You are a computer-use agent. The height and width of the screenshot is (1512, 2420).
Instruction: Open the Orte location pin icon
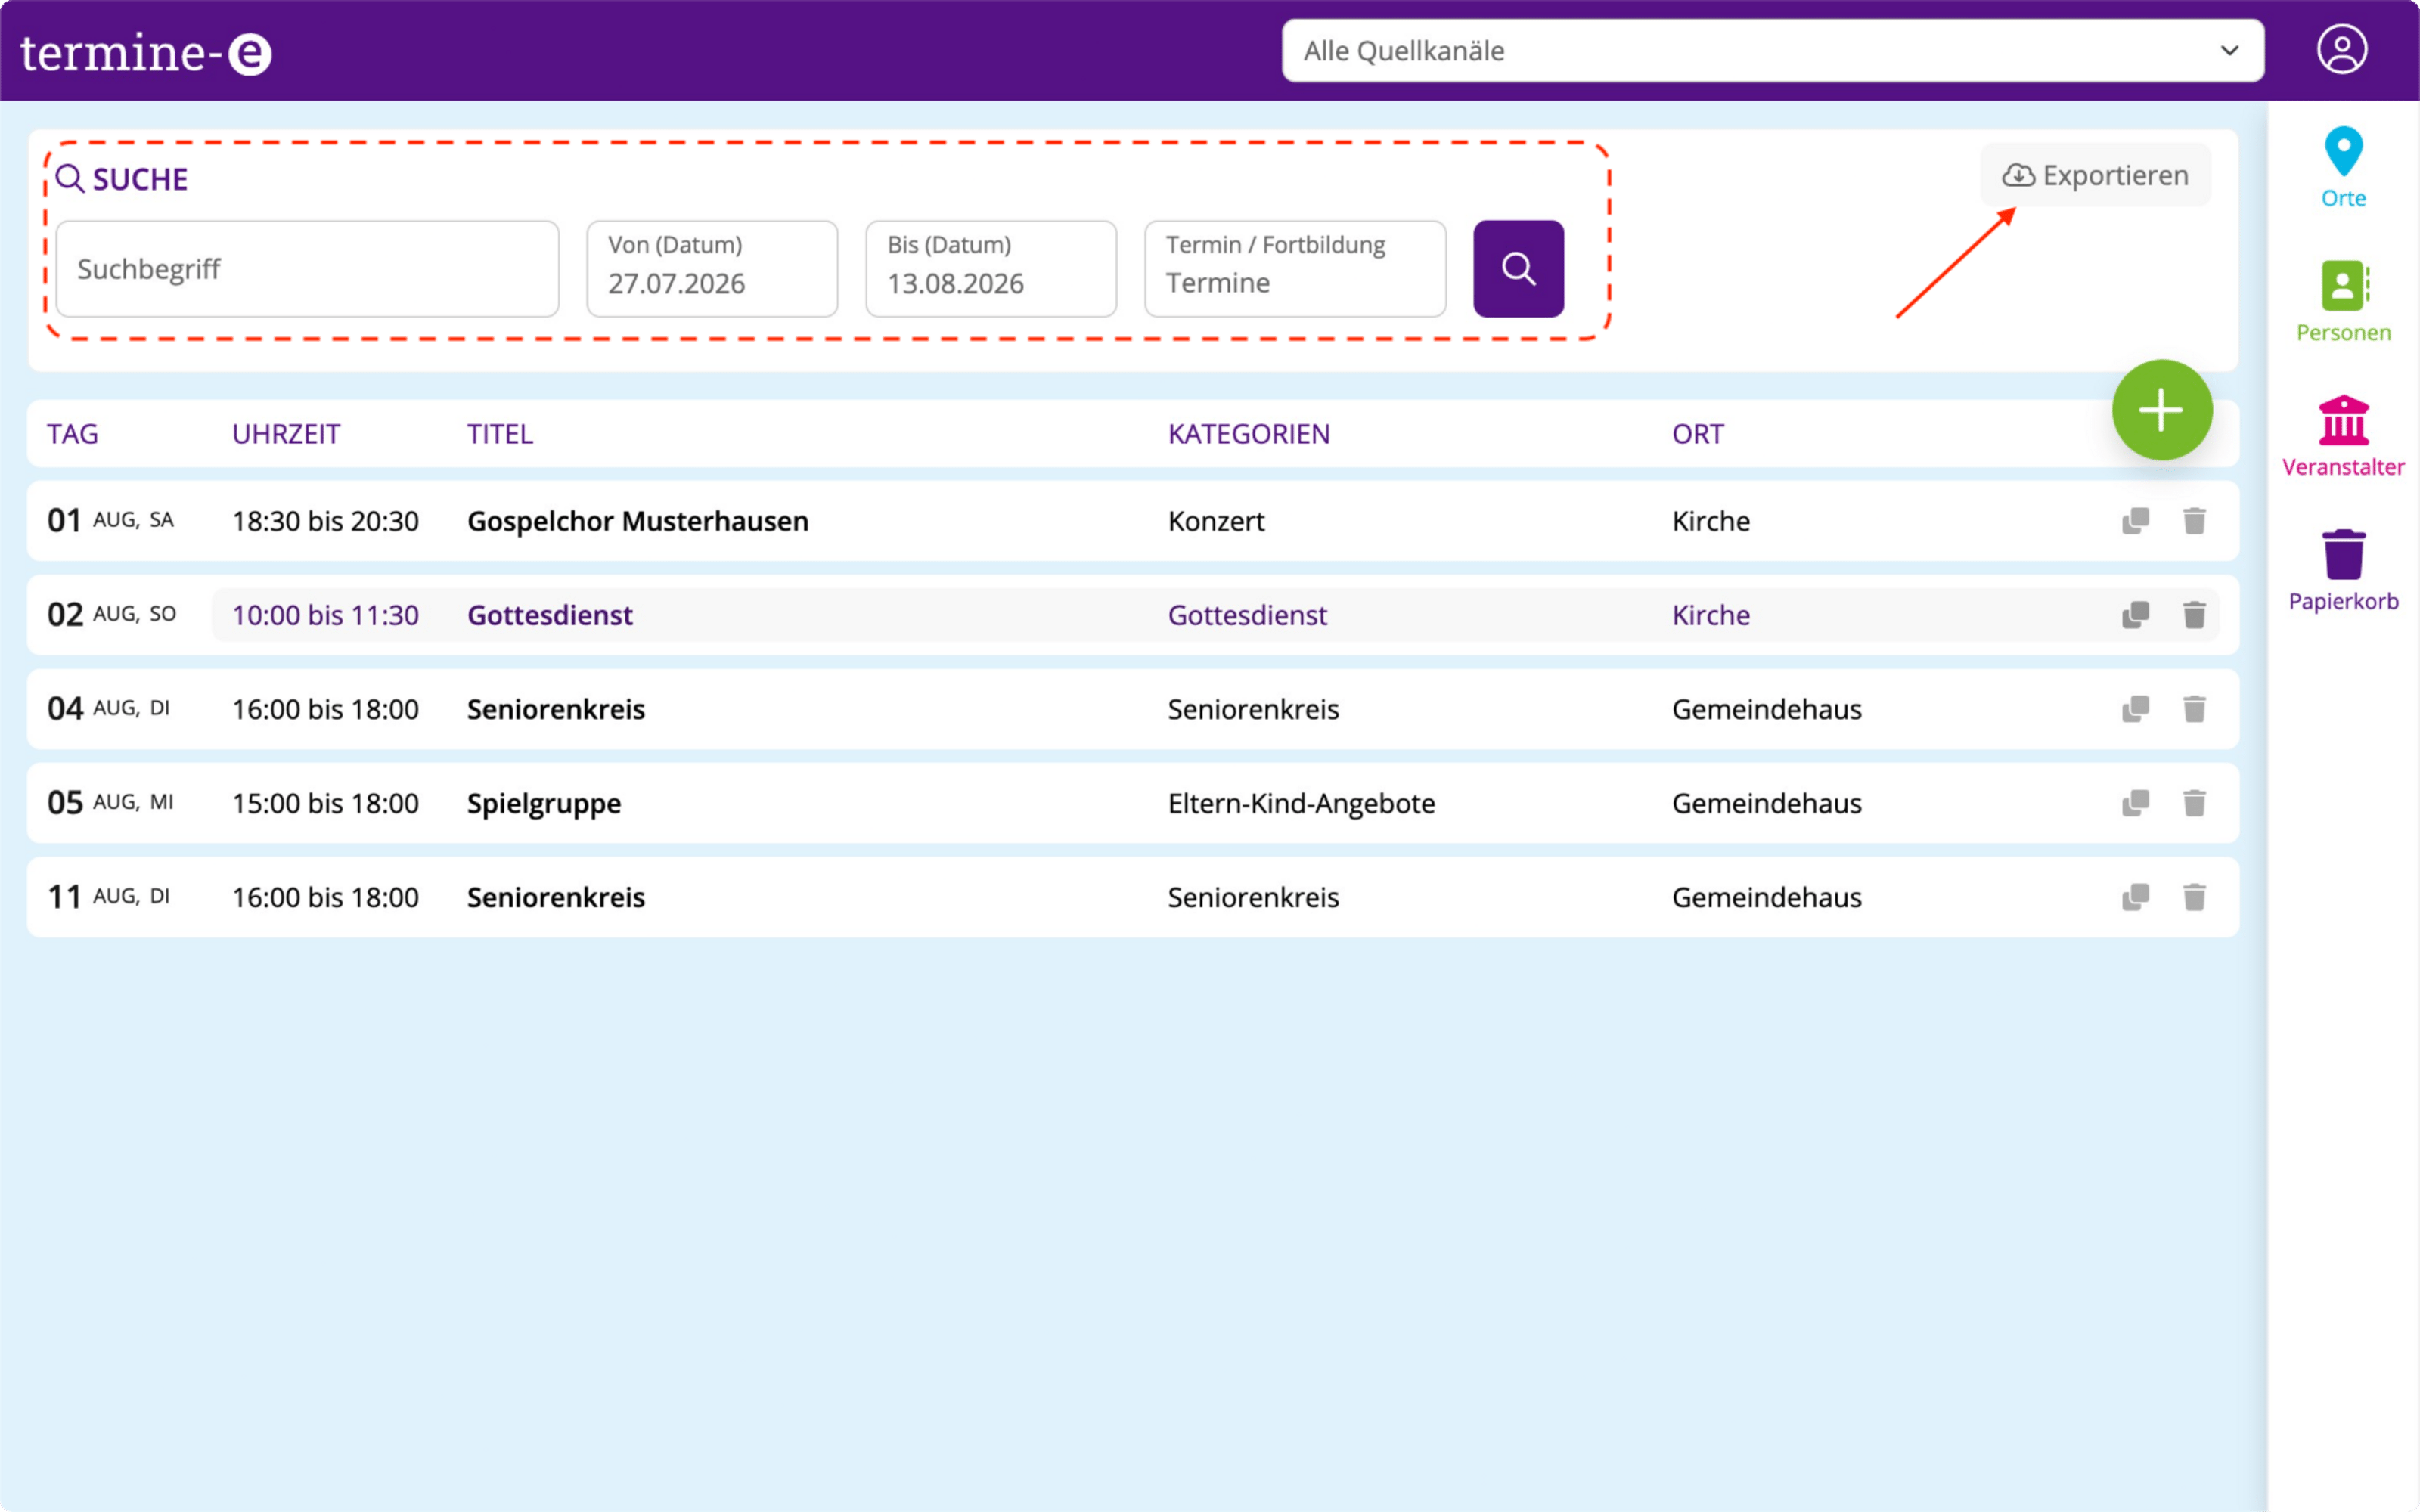click(2343, 152)
